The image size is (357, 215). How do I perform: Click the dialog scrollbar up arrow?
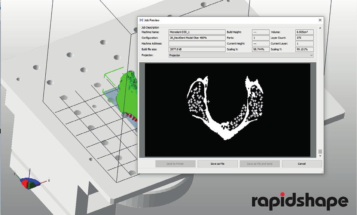pos(320,28)
